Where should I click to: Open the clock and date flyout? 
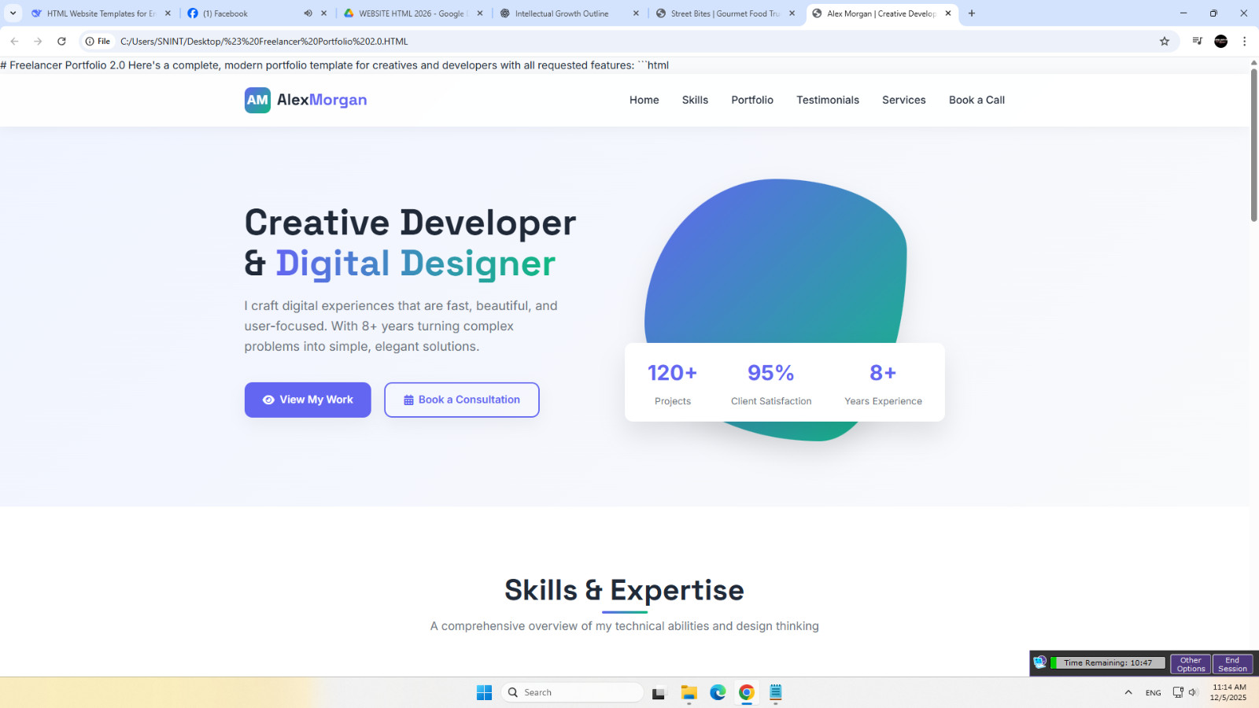click(1228, 692)
